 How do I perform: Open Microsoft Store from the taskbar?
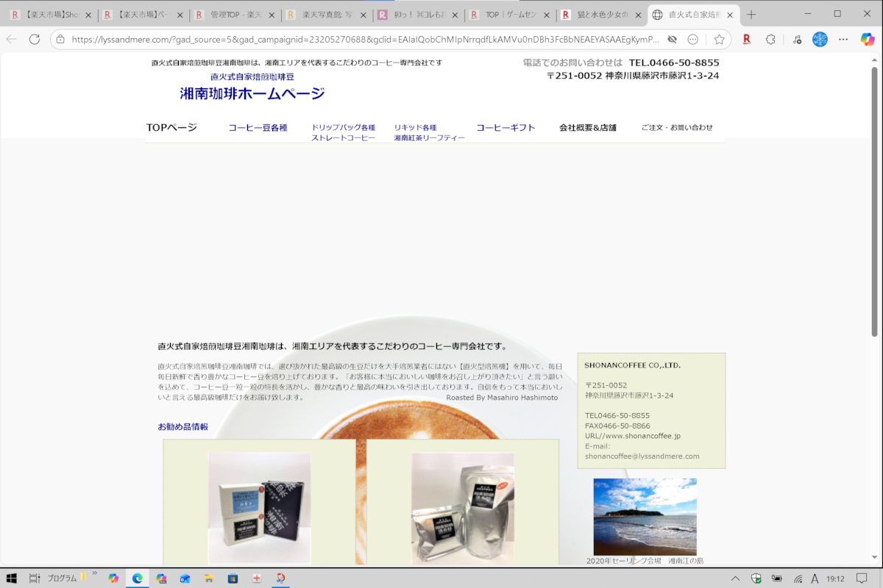(x=233, y=578)
